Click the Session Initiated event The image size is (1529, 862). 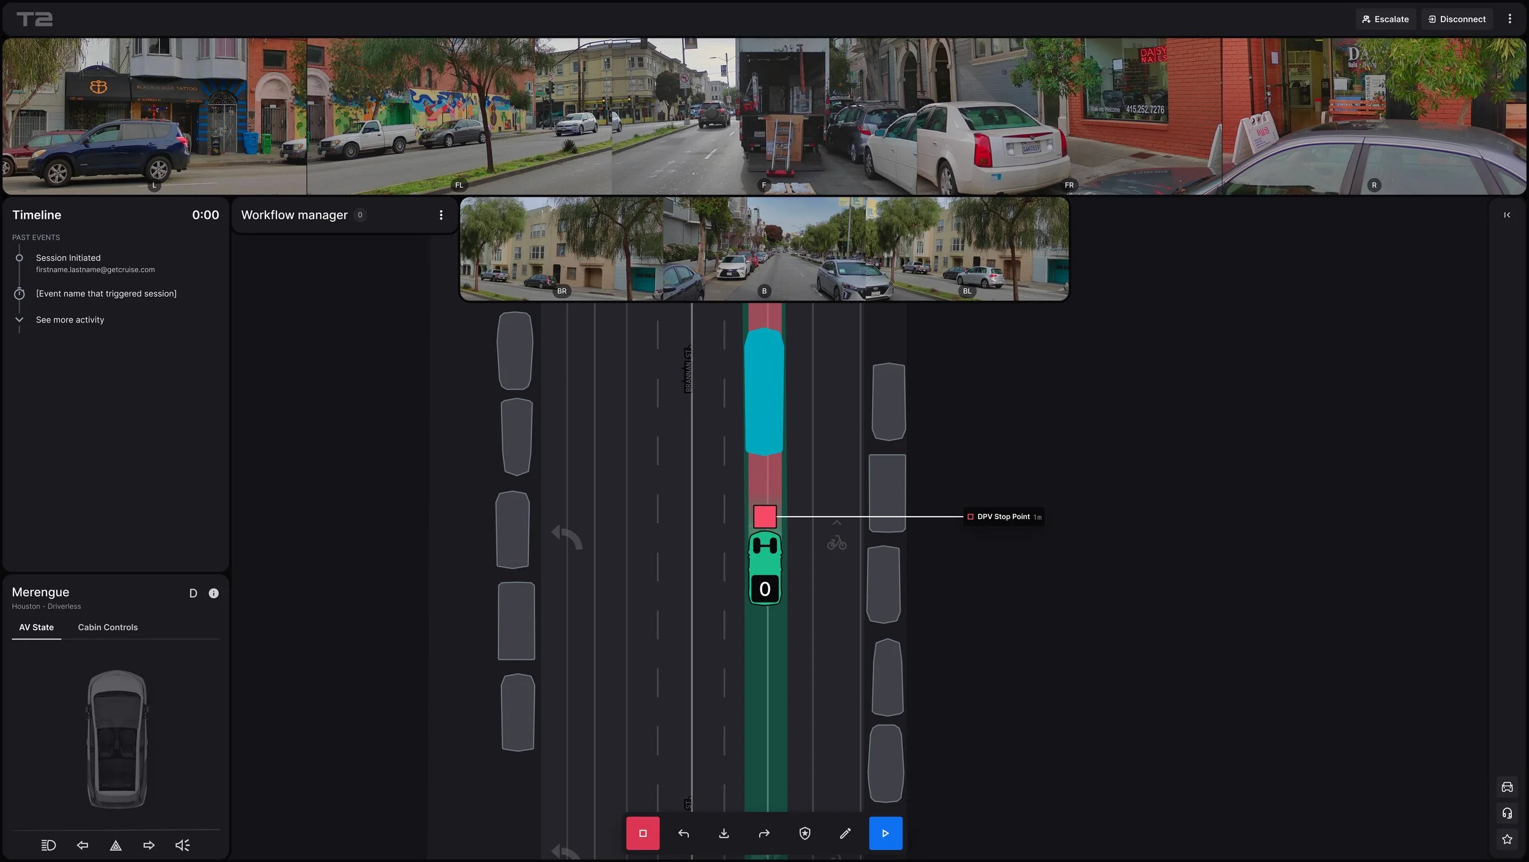68,258
